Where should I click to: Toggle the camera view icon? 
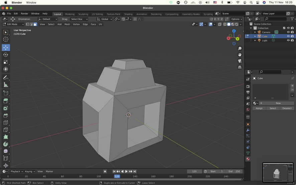tap(240, 61)
